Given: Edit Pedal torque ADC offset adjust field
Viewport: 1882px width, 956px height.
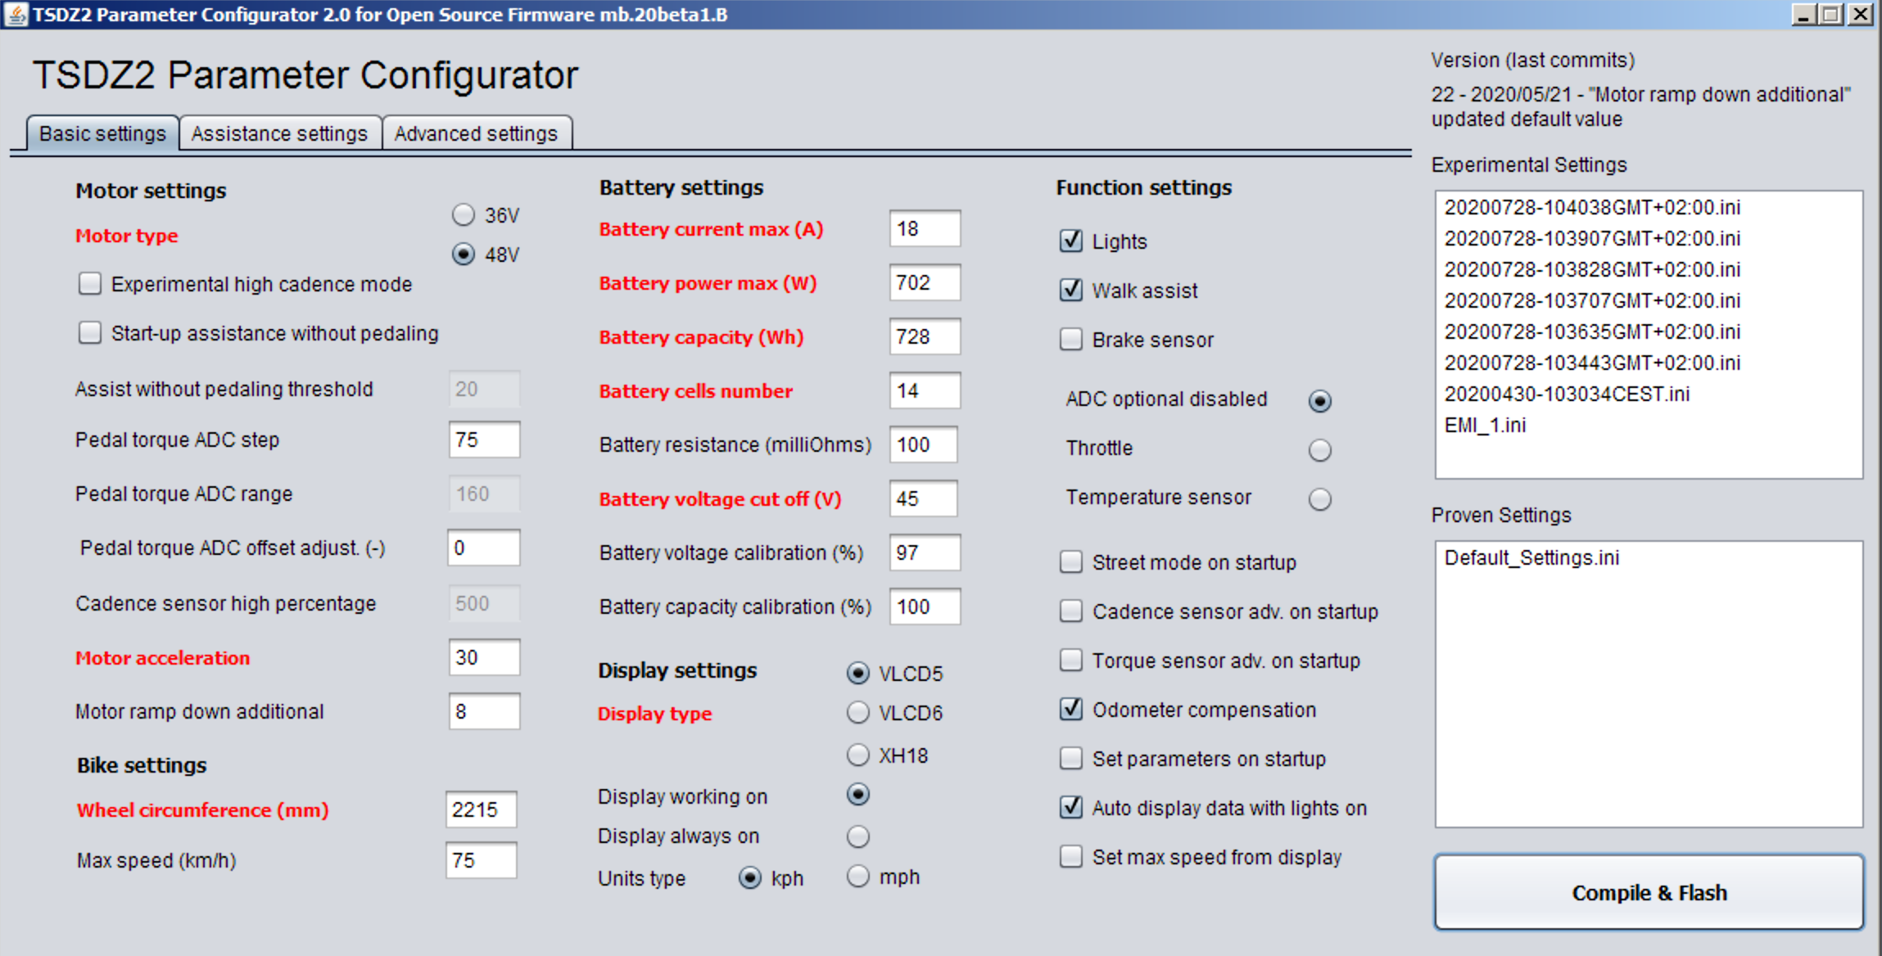Looking at the screenshot, I should (484, 548).
